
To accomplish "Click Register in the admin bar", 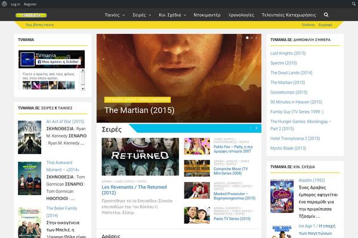I will pos(30,4).
